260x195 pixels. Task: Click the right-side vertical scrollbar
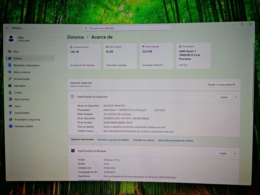point(253,78)
